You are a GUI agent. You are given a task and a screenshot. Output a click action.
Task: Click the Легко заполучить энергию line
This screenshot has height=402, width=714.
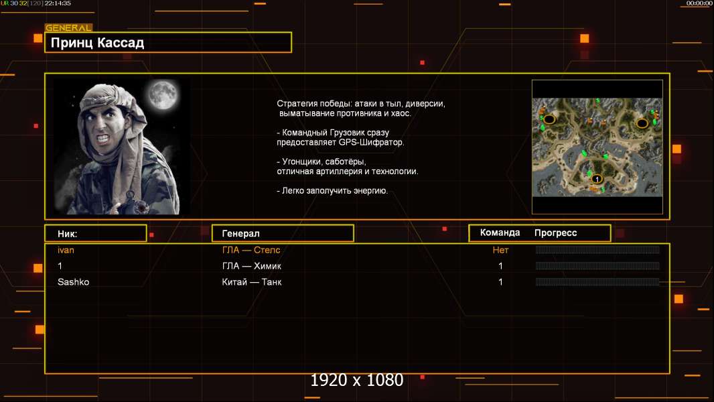(x=332, y=191)
